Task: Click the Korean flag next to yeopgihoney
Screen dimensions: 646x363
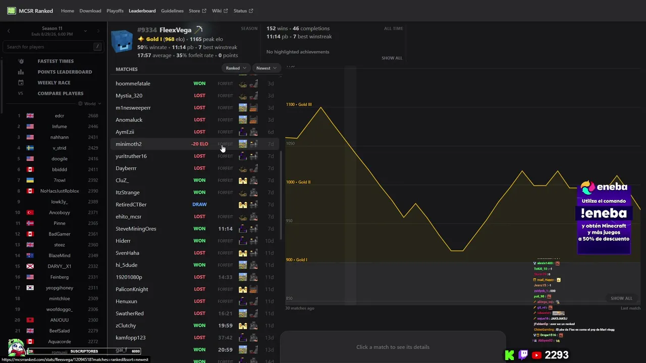Action: pyautogui.click(x=30, y=288)
